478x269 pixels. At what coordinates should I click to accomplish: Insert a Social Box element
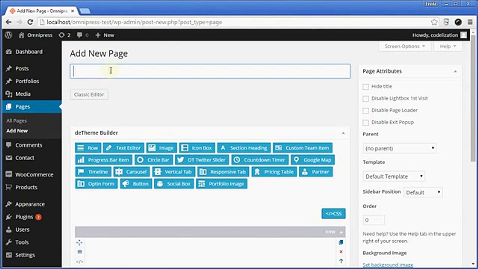point(174,184)
